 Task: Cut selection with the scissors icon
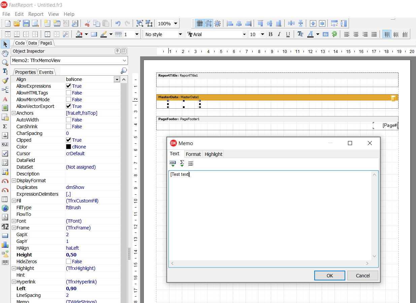(x=87, y=23)
